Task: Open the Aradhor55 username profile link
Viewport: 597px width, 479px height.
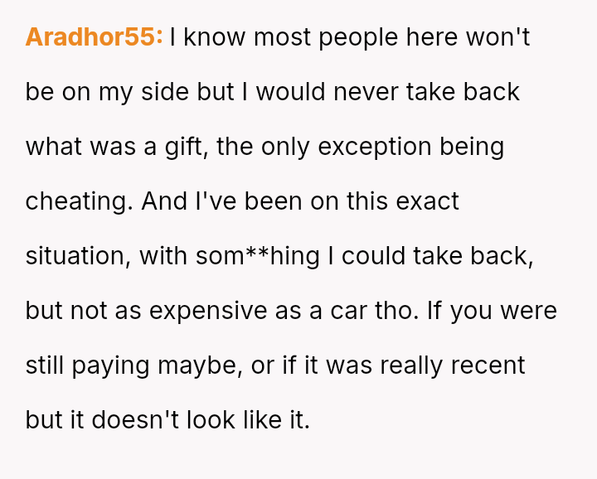Action: (x=94, y=37)
